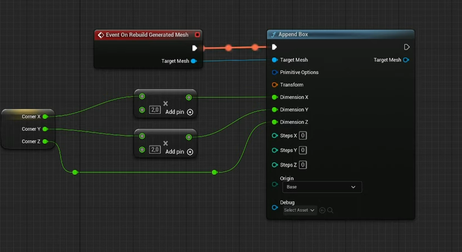Click the Append Box execution input pin
Image resolution: width=462 pixels, height=252 pixels.
tap(274, 47)
